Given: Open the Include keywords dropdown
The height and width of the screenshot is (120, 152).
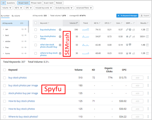Looking at the screenshot, I should 44,8.
